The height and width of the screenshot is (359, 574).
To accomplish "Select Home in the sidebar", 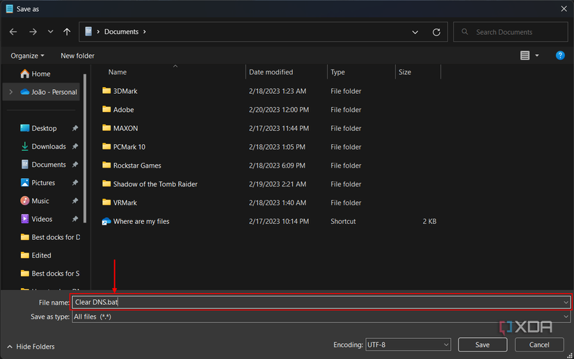I will [35, 74].
